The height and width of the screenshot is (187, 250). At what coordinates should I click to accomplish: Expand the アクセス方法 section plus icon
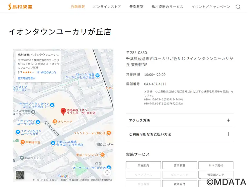pyautogui.click(x=228, y=120)
